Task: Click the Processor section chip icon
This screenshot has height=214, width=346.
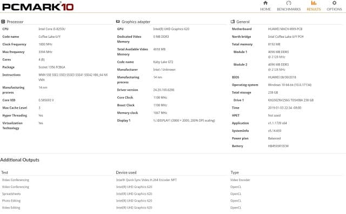Action: pyautogui.click(x=3, y=22)
